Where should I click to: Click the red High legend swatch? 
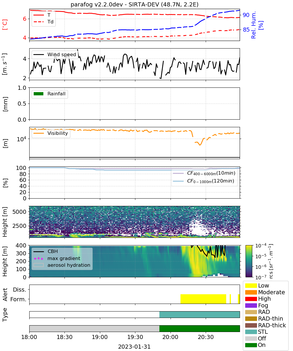tap(251, 299)
